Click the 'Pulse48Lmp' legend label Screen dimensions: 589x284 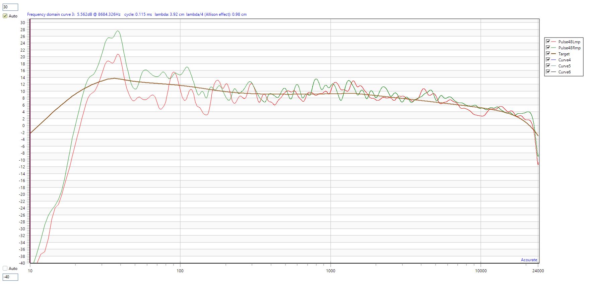(x=569, y=42)
